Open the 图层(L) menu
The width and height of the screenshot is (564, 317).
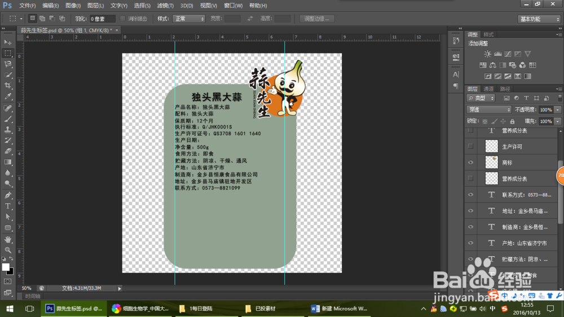[95, 6]
